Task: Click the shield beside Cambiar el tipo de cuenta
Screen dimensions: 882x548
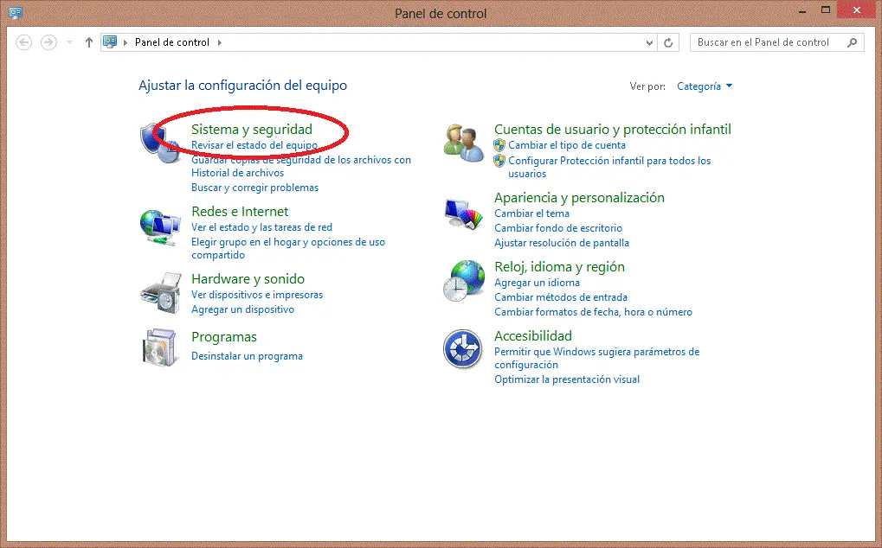Action: point(499,145)
